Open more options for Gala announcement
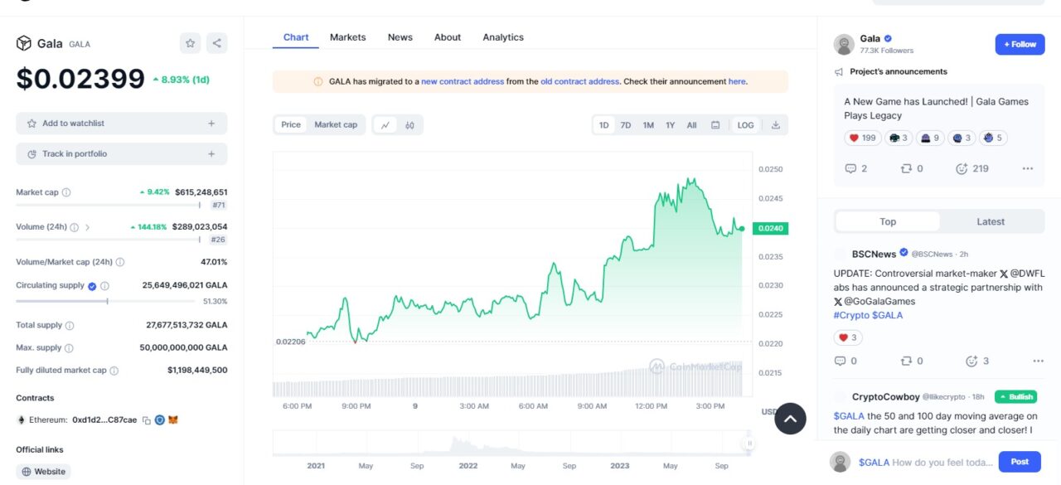The height and width of the screenshot is (485, 1061). click(x=1028, y=168)
